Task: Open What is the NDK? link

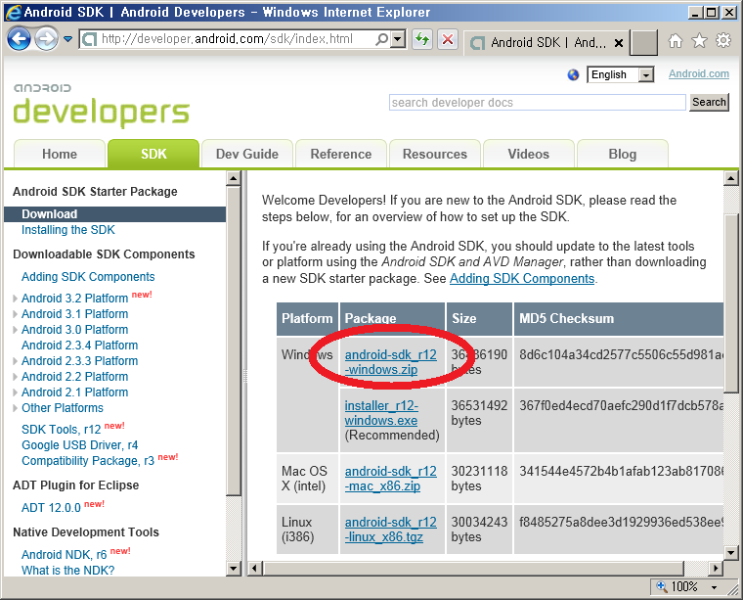Action: [67, 571]
